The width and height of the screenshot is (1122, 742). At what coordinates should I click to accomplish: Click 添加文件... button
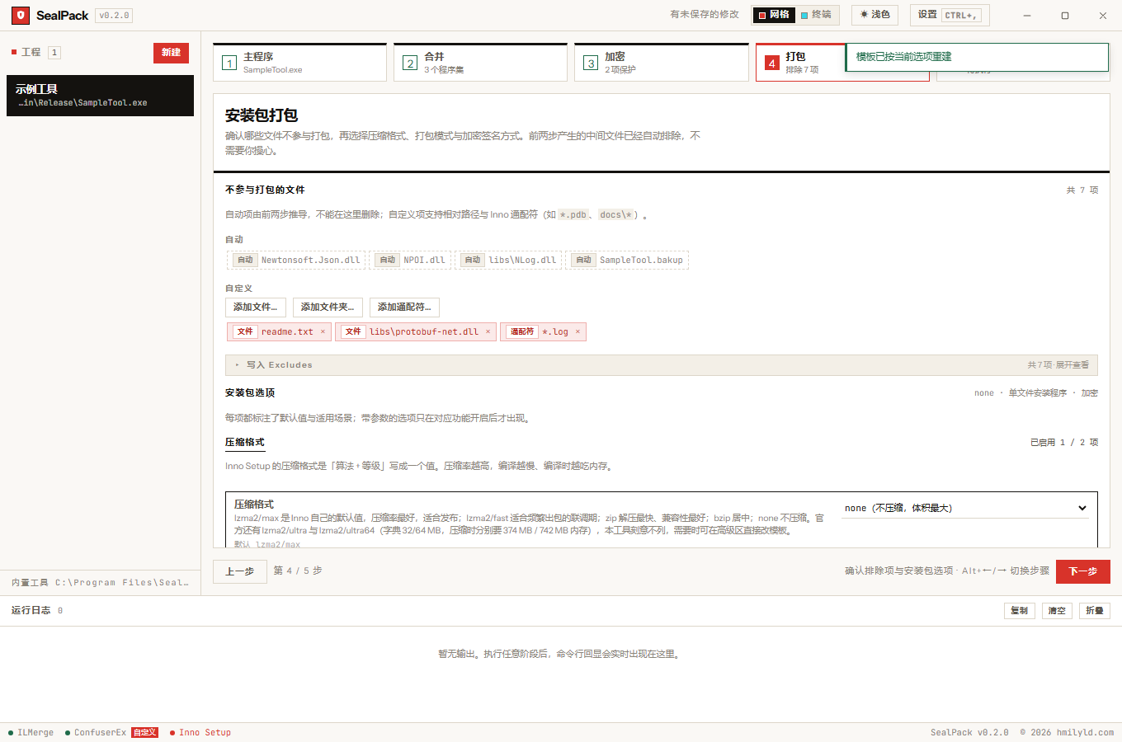point(256,307)
